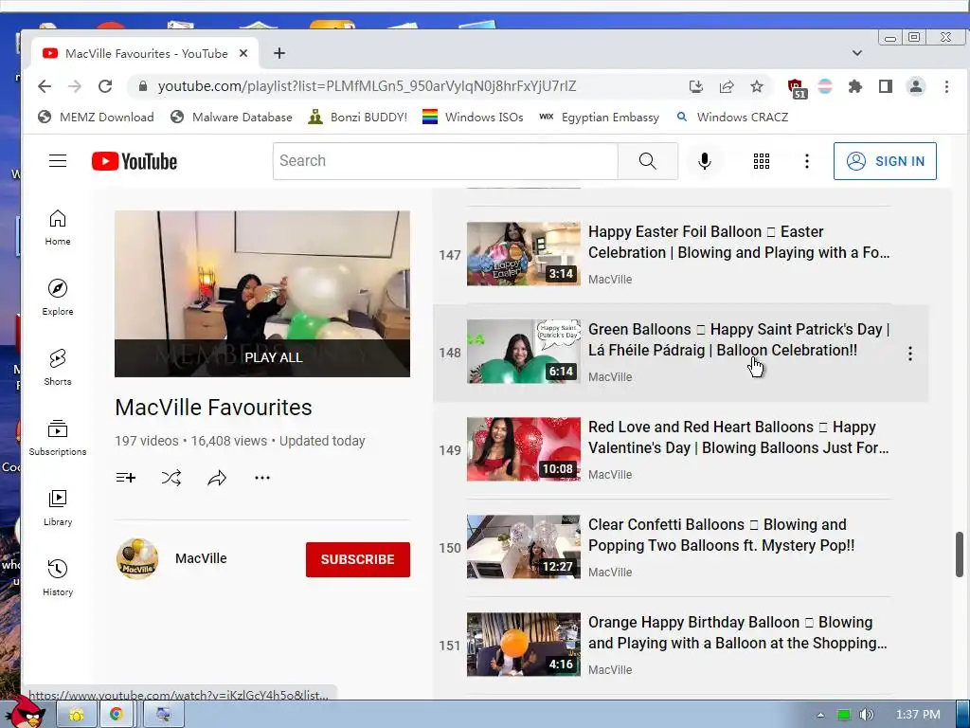Viewport: 970px width, 728px height.
Task: Open the MacVille channel avatar
Action: click(136, 559)
